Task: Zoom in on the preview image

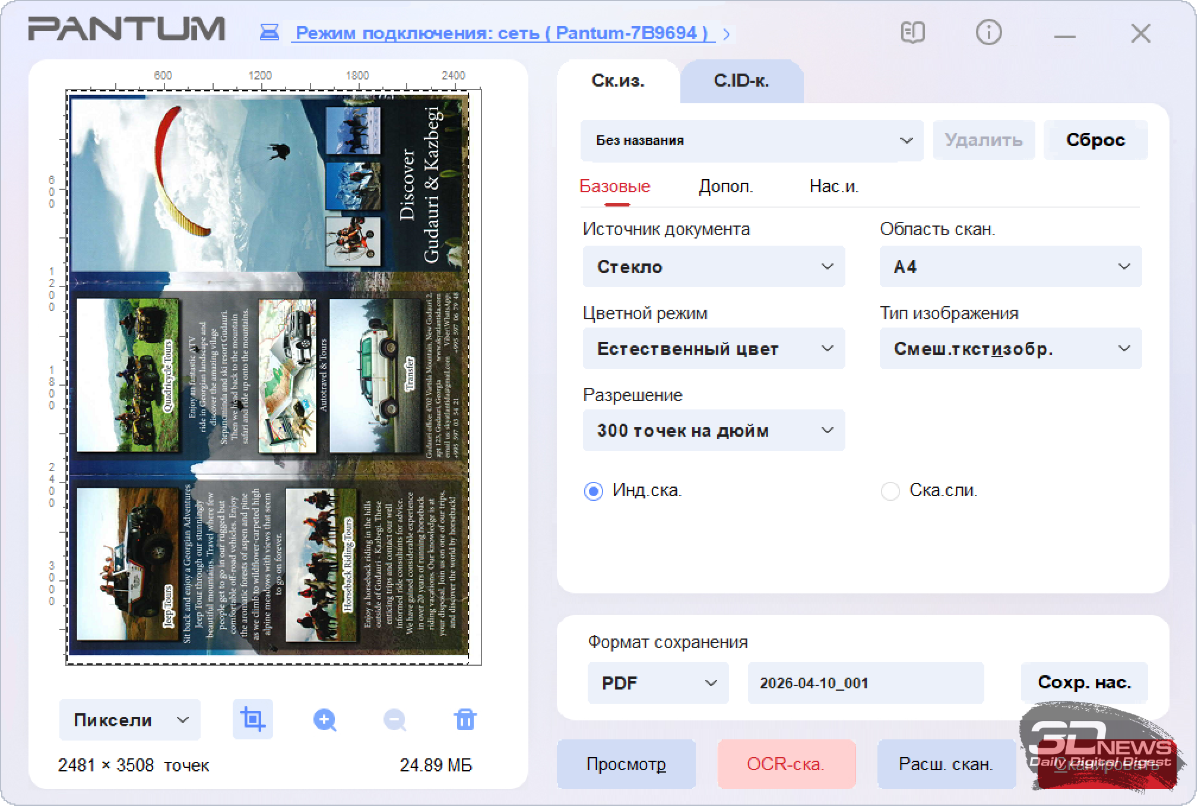Action: coord(324,720)
